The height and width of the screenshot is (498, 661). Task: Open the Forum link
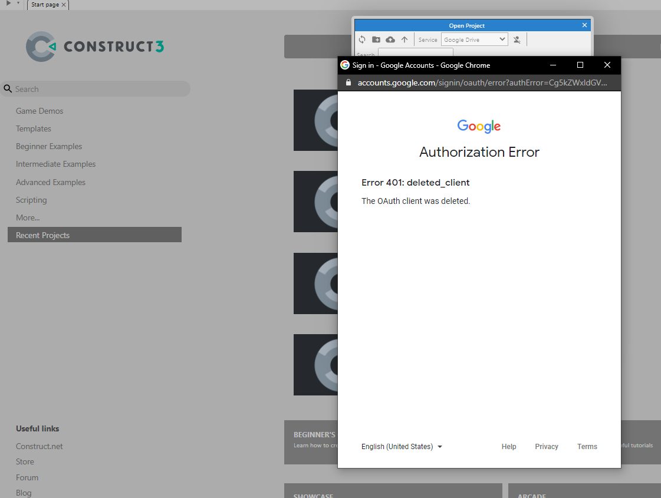pos(27,477)
